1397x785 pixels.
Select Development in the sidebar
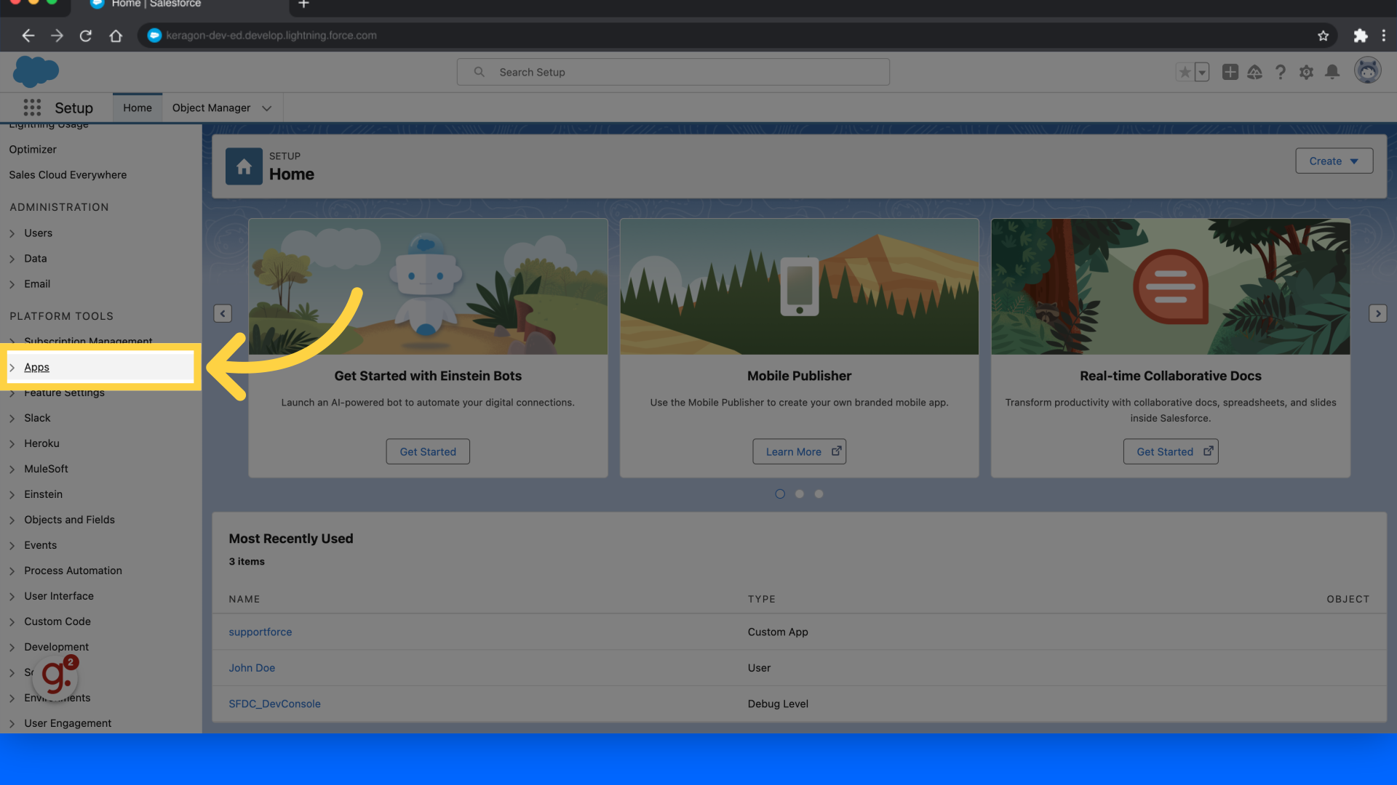click(56, 647)
